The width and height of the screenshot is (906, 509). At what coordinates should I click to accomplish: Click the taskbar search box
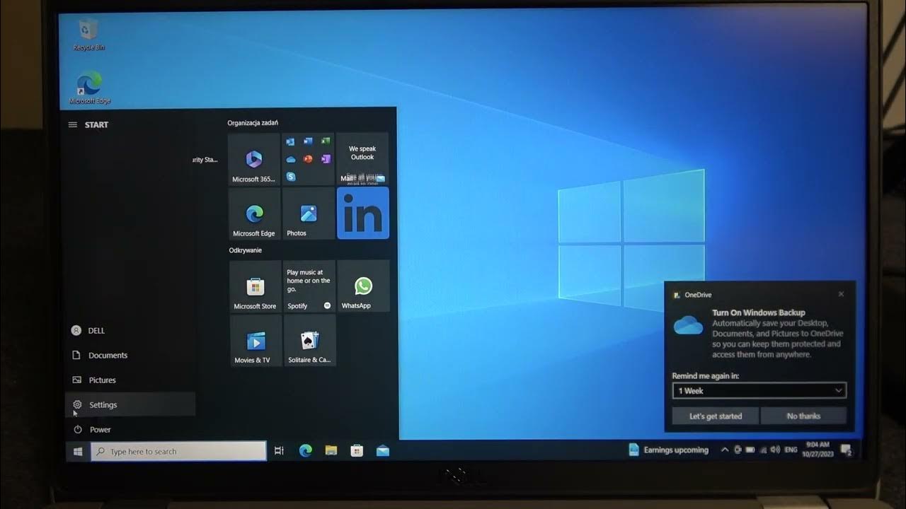(x=178, y=451)
